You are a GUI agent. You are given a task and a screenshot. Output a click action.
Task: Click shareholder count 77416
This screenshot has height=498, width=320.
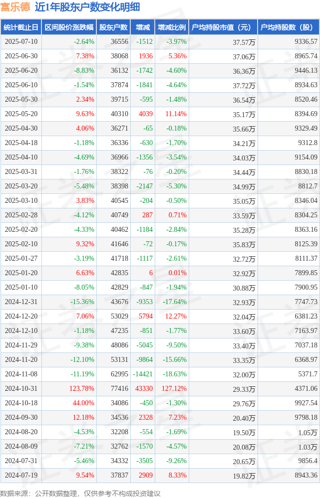(119, 388)
